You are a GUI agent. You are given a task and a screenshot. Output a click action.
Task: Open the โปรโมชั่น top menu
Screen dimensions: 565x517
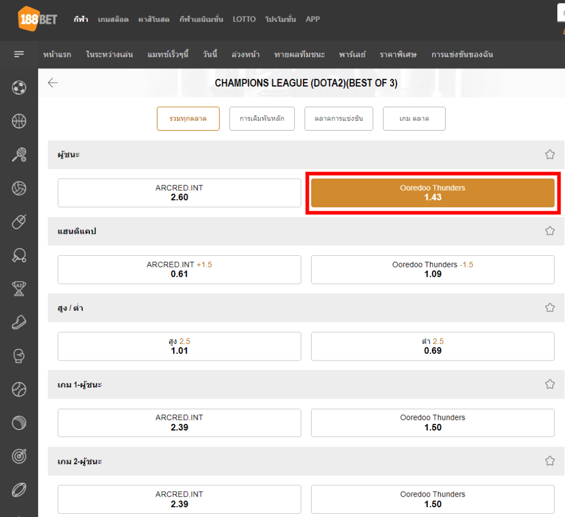(281, 19)
